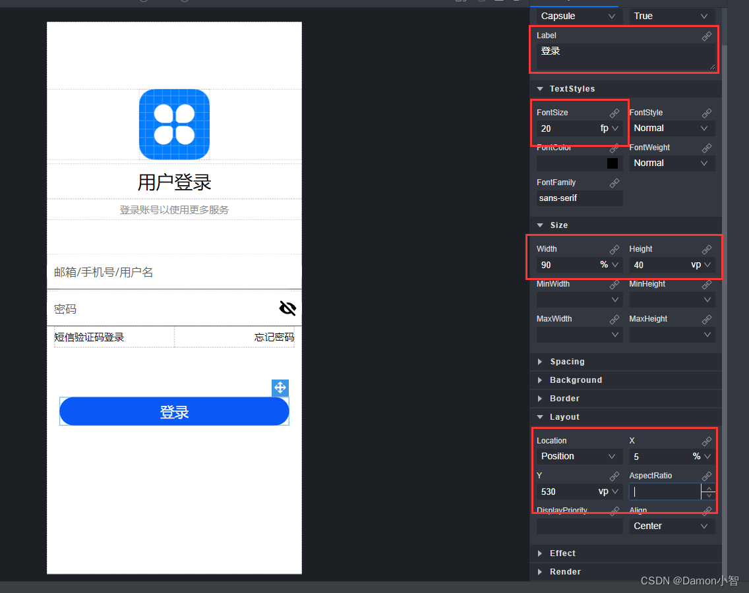Screen dimensions: 749x593
Task: Collapse the Layout section
Action: (x=540, y=417)
